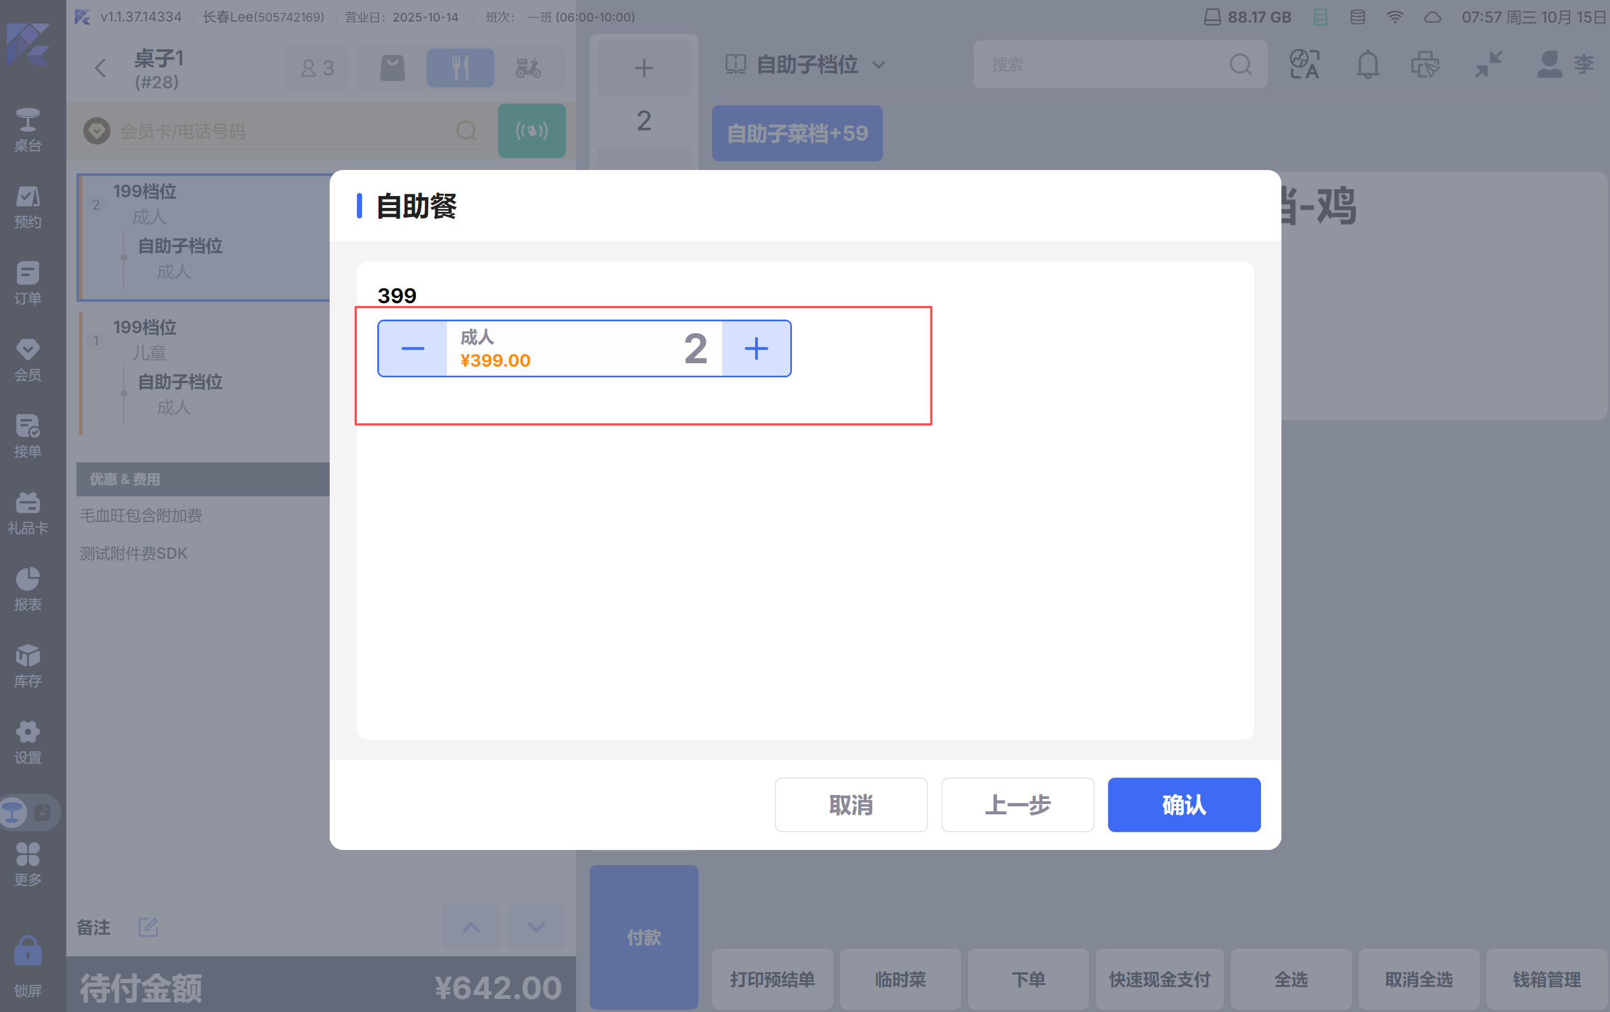Switch to the delivery scooter mode
Image resolution: width=1610 pixels, height=1012 pixels.
click(x=528, y=67)
